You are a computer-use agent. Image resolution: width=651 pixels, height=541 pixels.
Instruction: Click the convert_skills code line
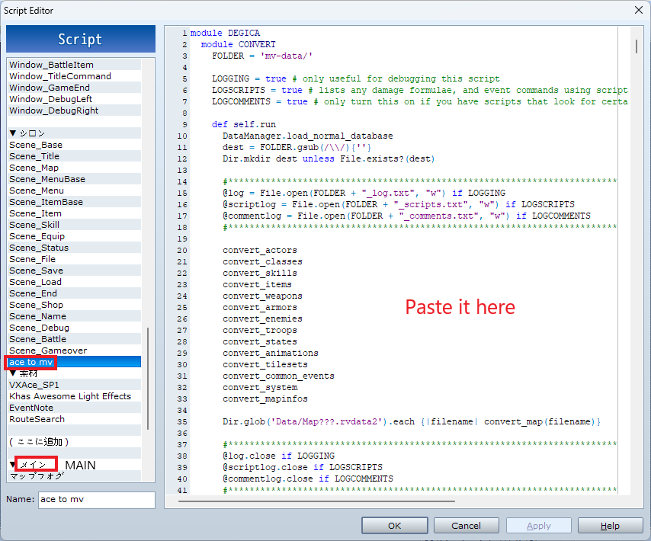coord(260,273)
